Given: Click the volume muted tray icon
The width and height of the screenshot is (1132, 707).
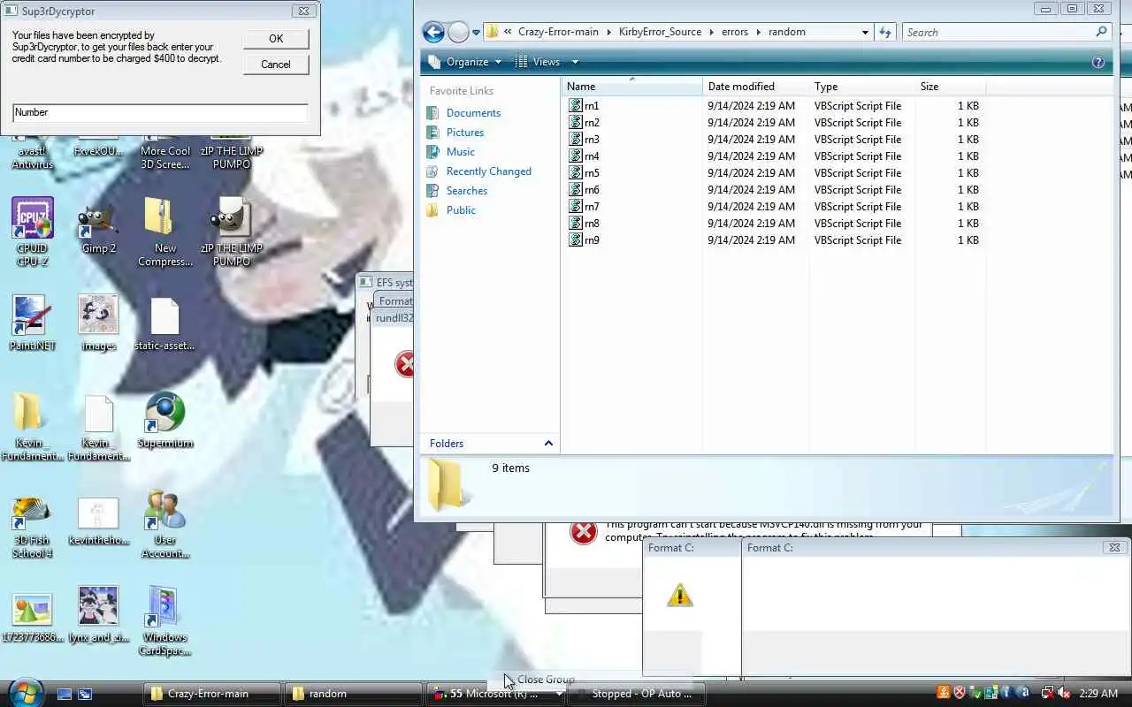Looking at the screenshot, I should [1064, 694].
